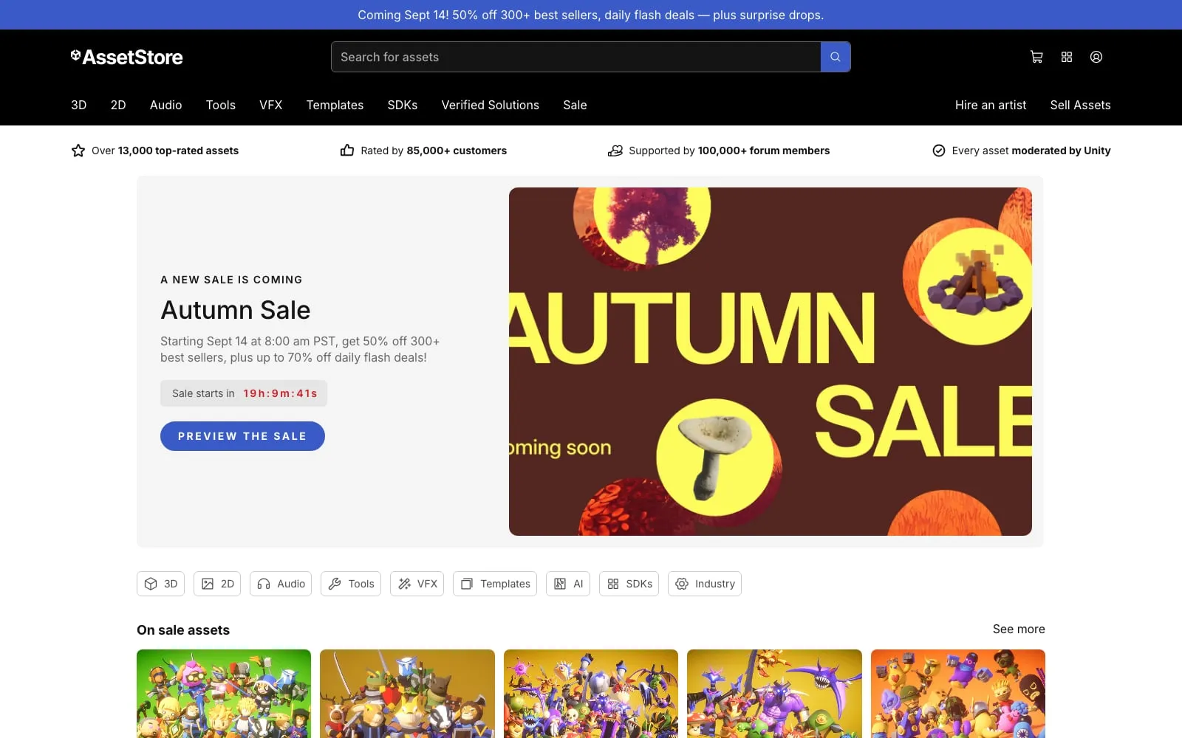Click the Preview the Sale button
This screenshot has height=738, width=1182.
[x=242, y=436]
